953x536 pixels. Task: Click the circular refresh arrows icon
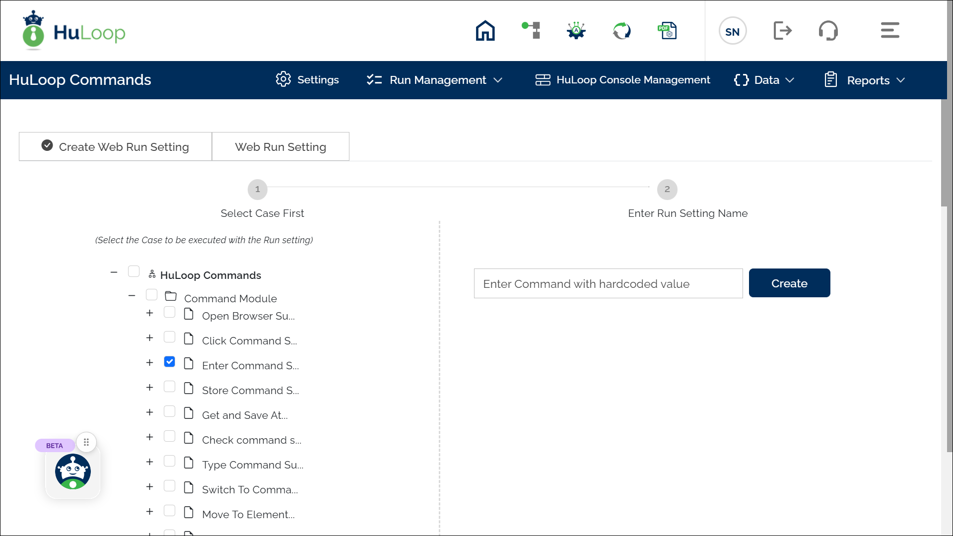(x=621, y=31)
